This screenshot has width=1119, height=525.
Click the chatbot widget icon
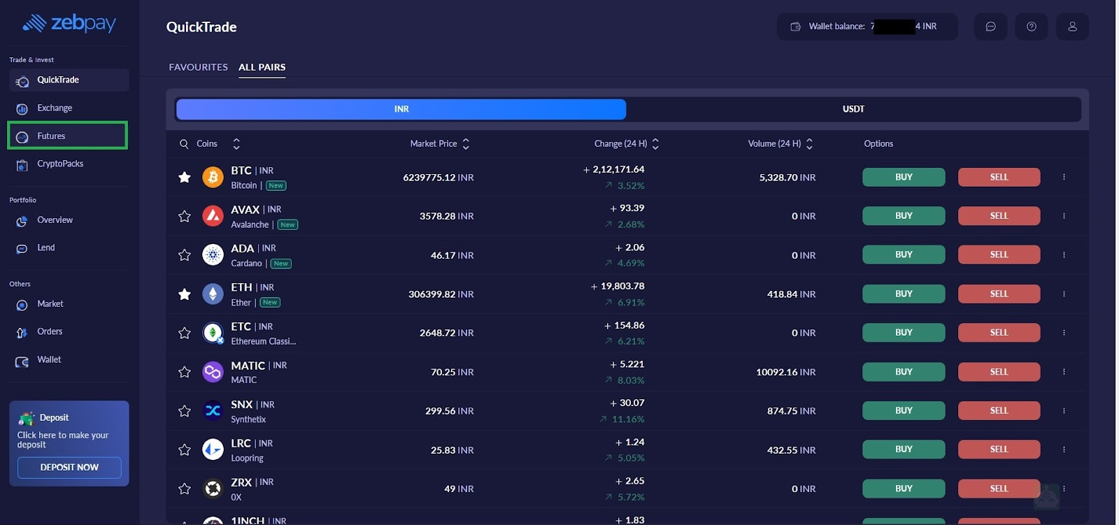pyautogui.click(x=1046, y=497)
